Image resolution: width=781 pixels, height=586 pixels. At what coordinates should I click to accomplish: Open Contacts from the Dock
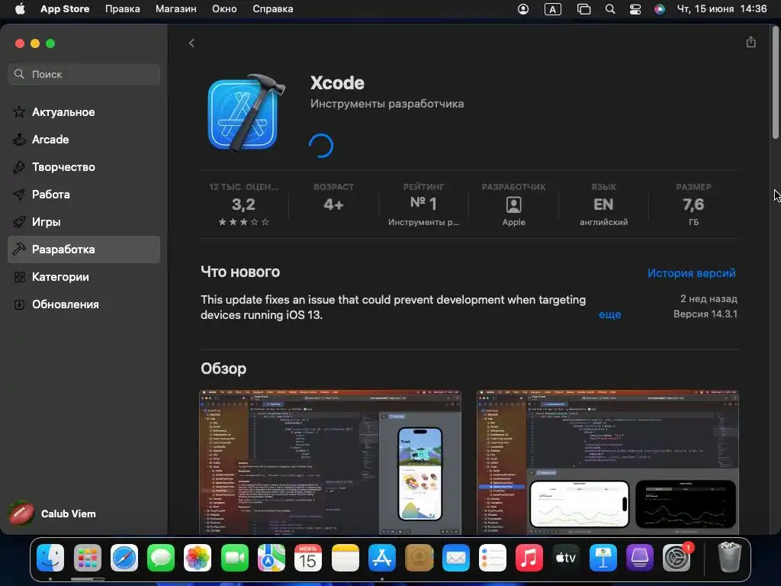pyautogui.click(x=419, y=558)
